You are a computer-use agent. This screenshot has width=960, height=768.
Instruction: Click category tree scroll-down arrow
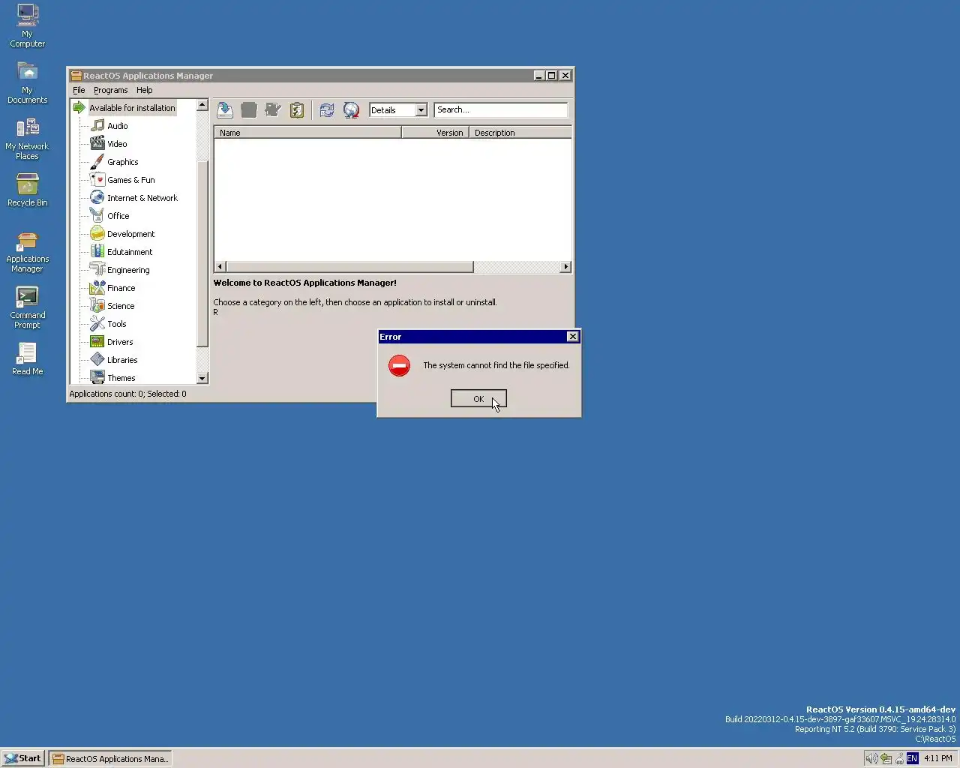[202, 378]
